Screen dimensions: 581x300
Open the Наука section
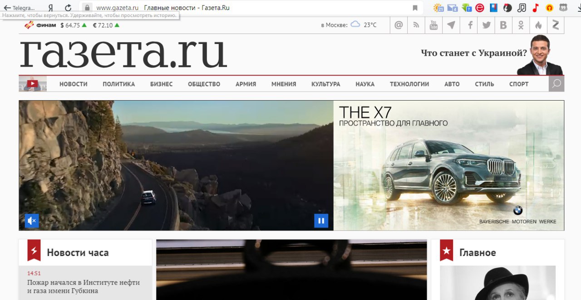[x=365, y=84]
